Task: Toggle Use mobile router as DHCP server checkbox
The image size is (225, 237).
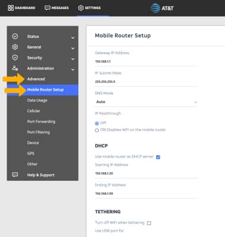Action: tap(158, 157)
